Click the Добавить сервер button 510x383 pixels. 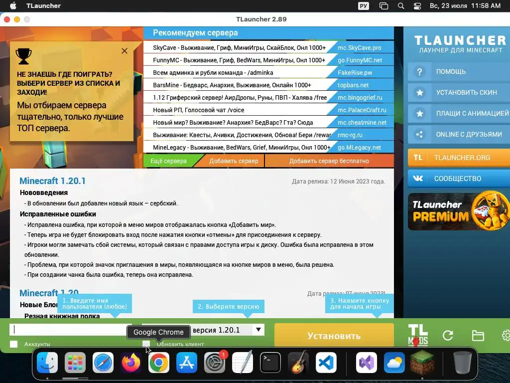pos(234,161)
